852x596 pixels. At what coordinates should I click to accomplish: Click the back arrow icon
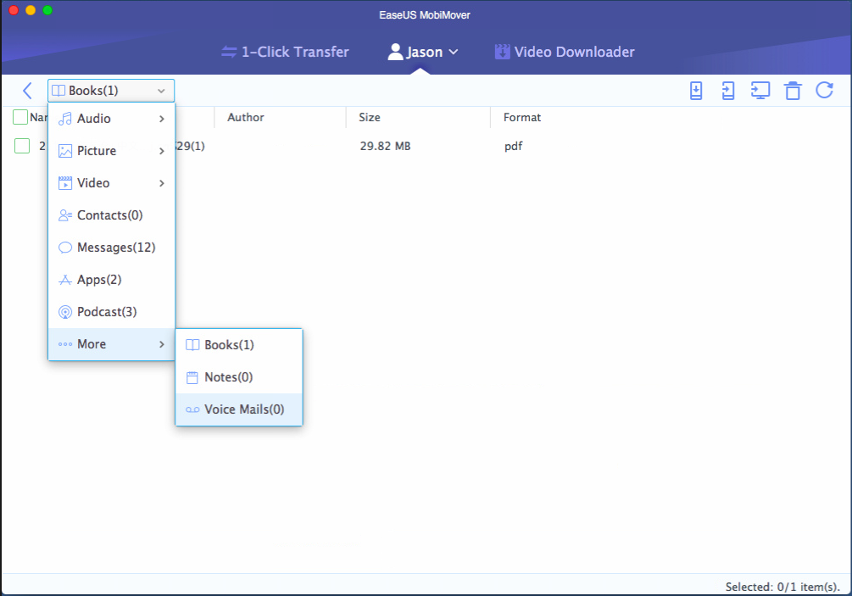pos(28,91)
